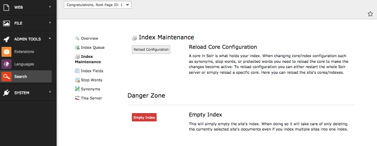Click the Index Queue icon

pyautogui.click(x=77, y=47)
